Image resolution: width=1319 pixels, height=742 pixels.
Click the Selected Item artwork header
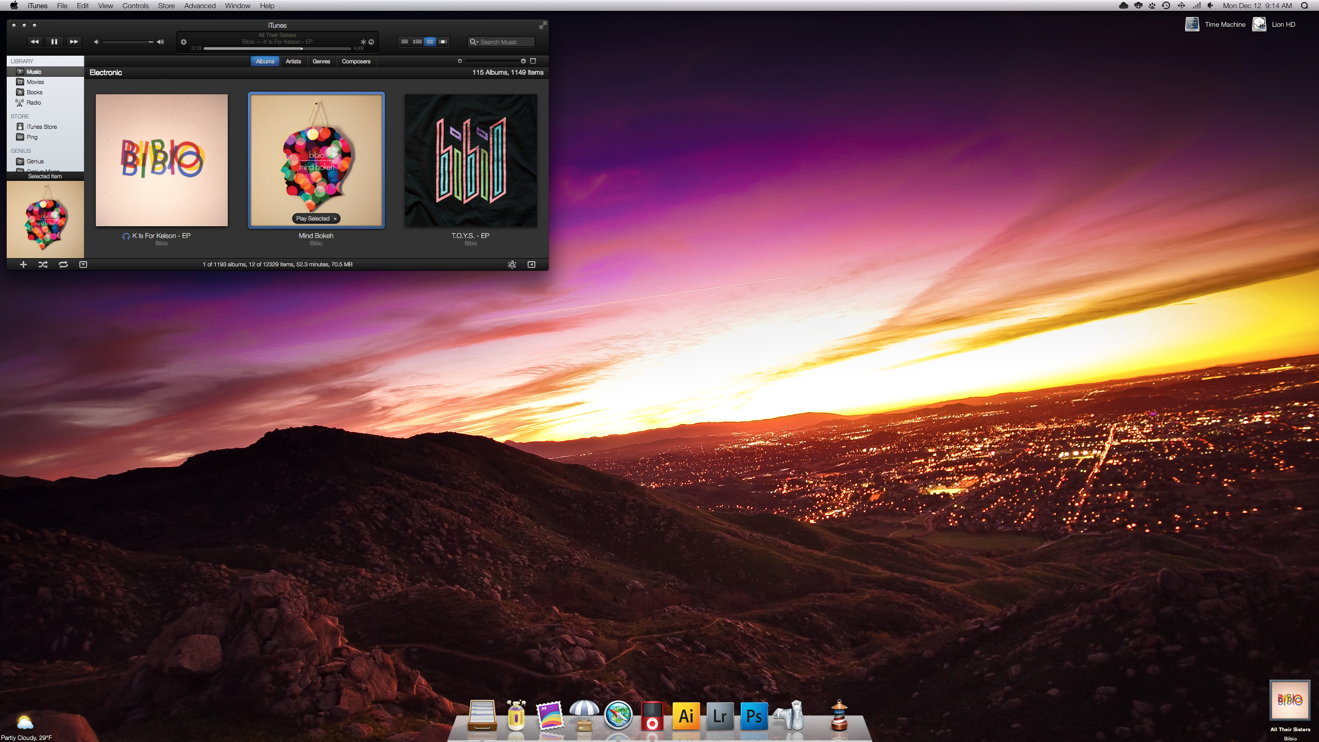pos(45,176)
